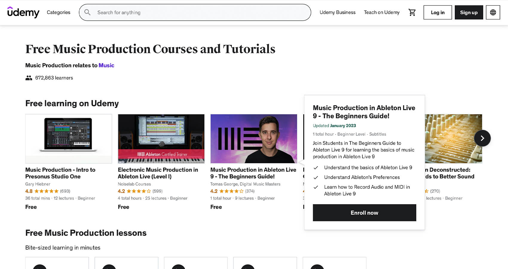This screenshot has width=508, height=269.
Task: Click the Sign up button
Action: (469, 12)
